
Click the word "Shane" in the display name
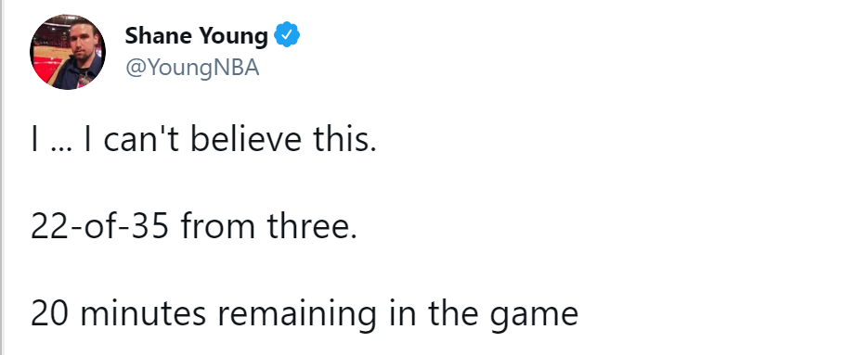point(159,35)
